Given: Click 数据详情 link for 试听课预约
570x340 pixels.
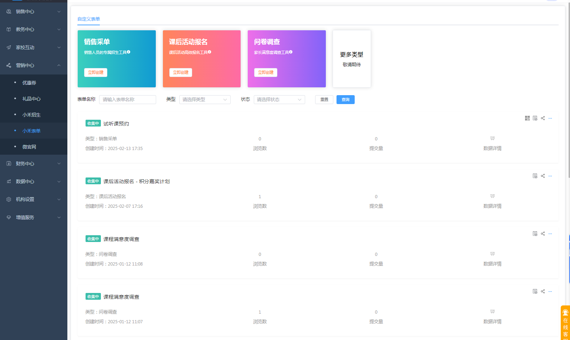Looking at the screenshot, I should click(x=492, y=148).
